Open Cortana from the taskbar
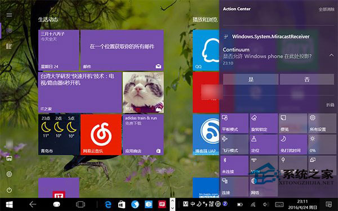This screenshot has width=338, height=211. (57, 204)
